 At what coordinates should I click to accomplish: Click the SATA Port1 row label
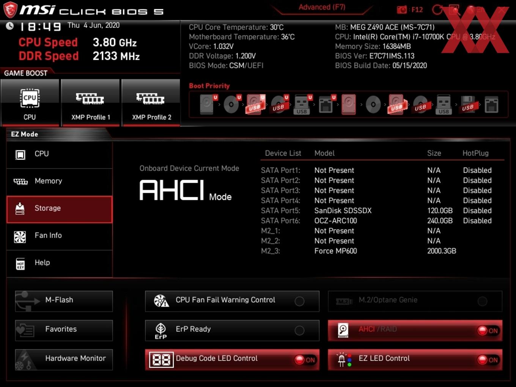pos(280,170)
